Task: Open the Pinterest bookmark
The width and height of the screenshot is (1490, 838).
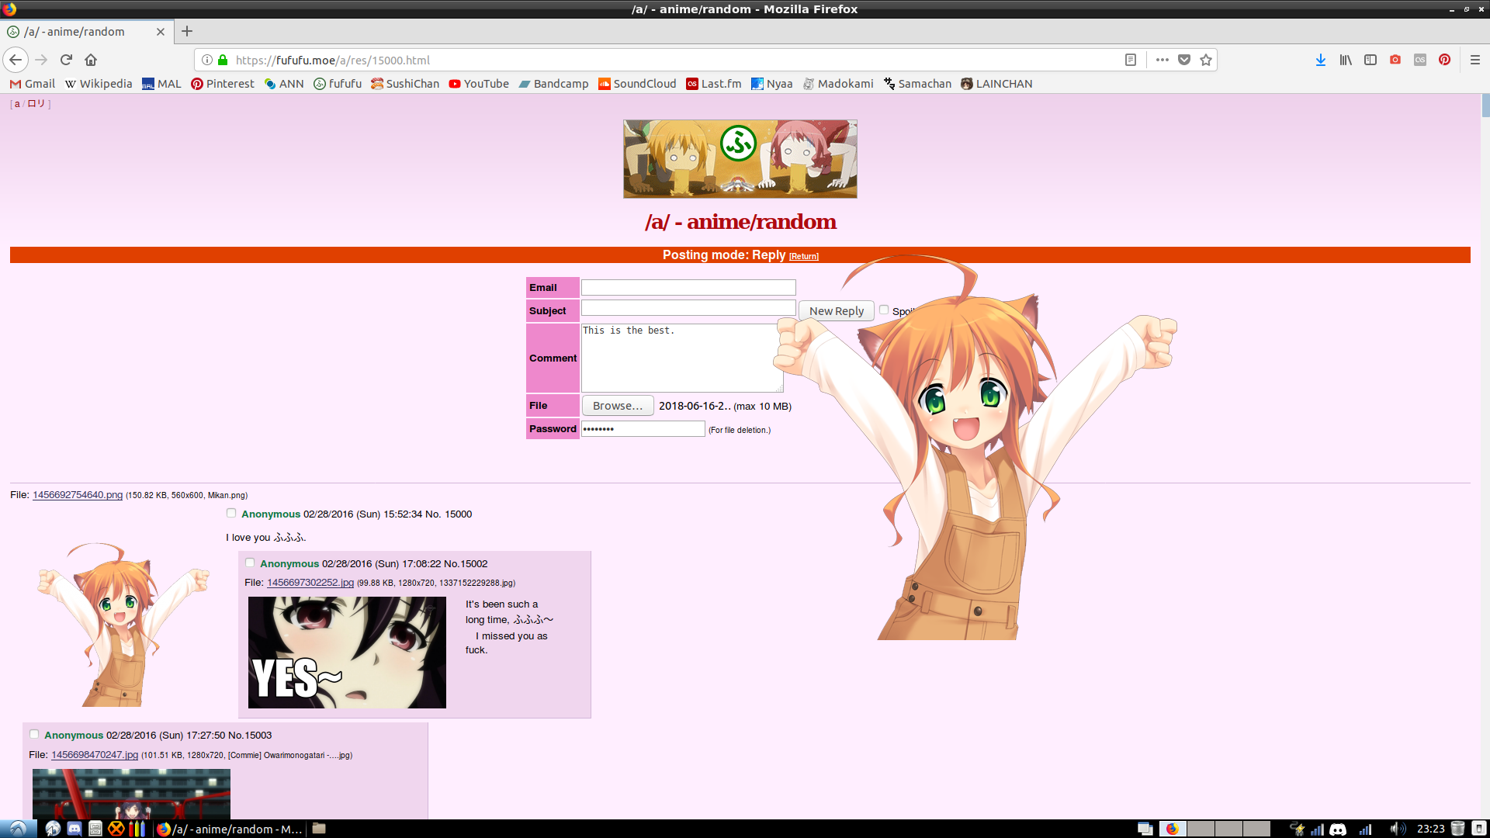Action: [x=223, y=84]
